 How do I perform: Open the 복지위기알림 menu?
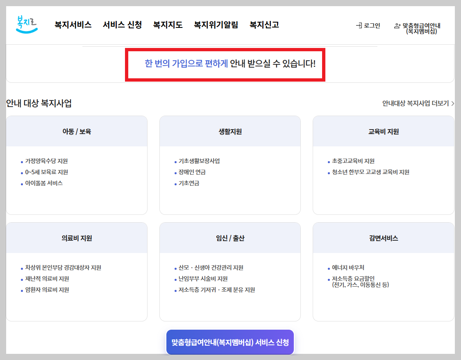tap(216, 25)
